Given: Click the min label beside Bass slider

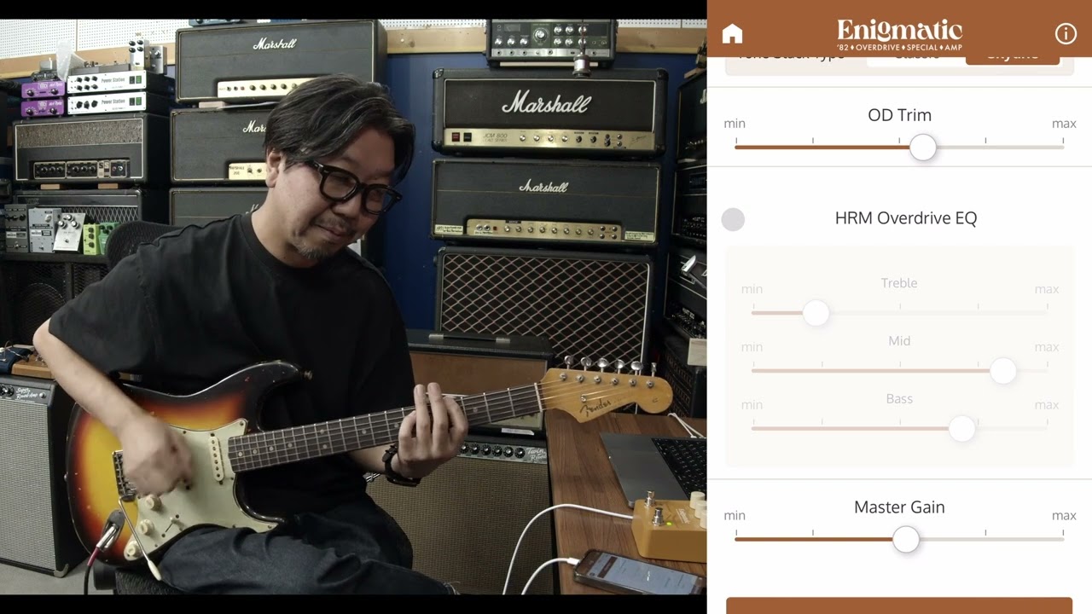Looking at the screenshot, I should (x=752, y=404).
